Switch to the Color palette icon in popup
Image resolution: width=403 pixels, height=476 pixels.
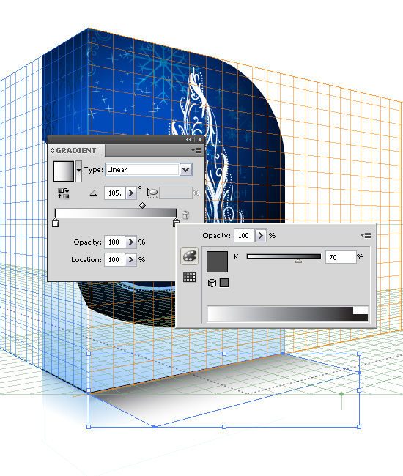click(190, 256)
